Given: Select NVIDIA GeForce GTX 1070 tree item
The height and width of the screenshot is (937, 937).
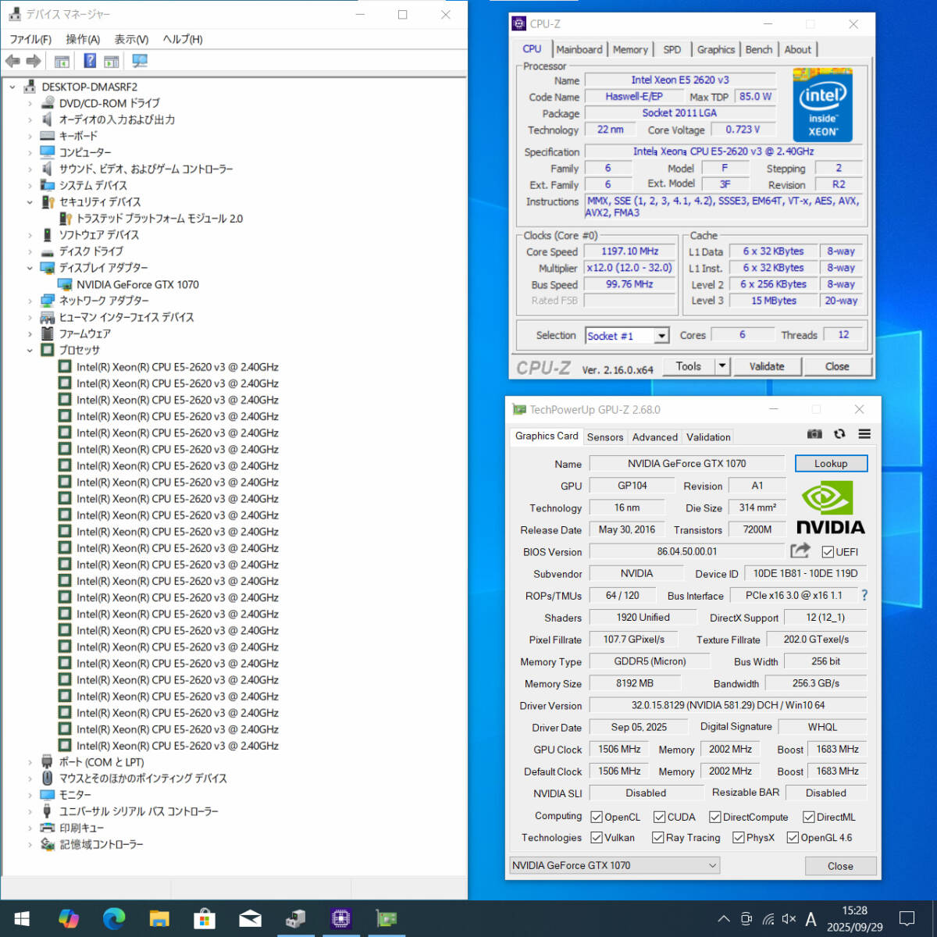Looking at the screenshot, I should (137, 285).
